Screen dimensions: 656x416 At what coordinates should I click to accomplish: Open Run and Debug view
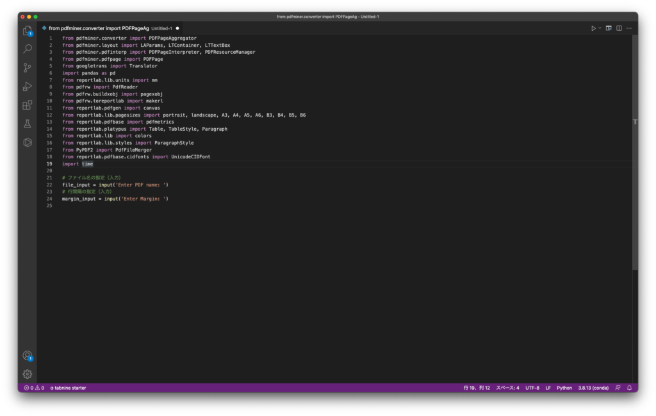coord(28,86)
